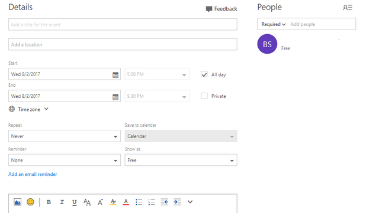The image size is (379, 213).
Task: Click Add an email reminder link
Action: [x=33, y=174]
